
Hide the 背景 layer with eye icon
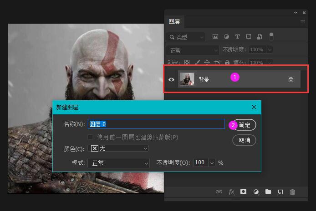click(171, 79)
